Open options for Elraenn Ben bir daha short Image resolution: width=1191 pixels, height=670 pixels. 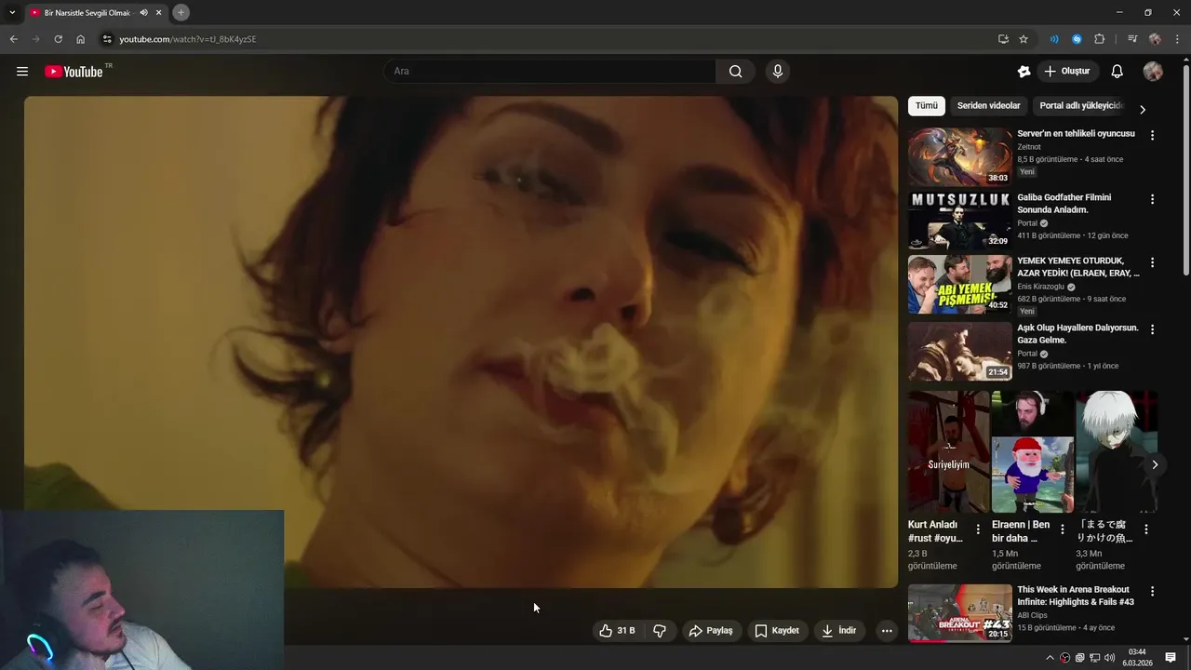pos(1063,529)
